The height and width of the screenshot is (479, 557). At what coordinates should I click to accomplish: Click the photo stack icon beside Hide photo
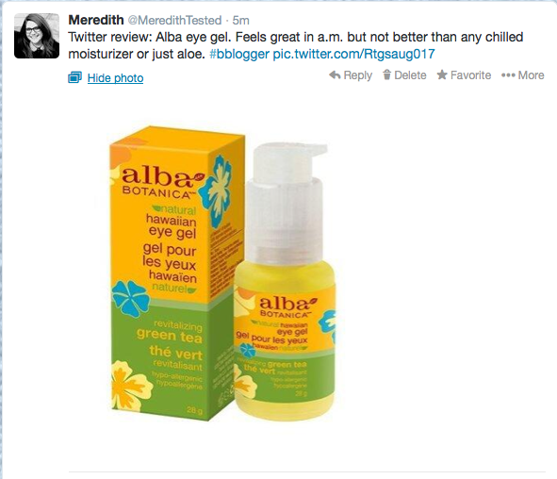[x=75, y=77]
